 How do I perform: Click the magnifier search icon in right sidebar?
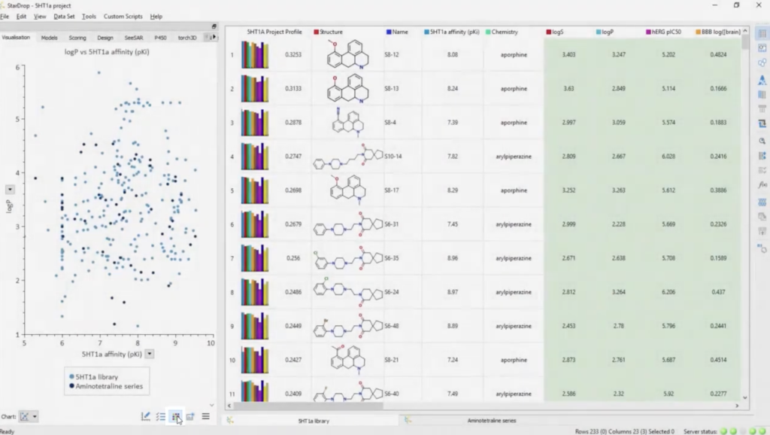coord(762,140)
